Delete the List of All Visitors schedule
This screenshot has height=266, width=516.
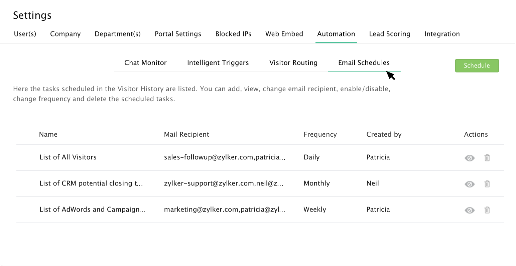pos(487,158)
